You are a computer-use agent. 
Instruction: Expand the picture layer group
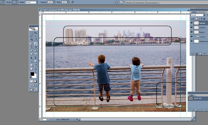(195, 36)
